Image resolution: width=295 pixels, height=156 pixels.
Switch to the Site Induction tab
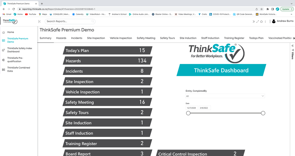tap(188, 38)
